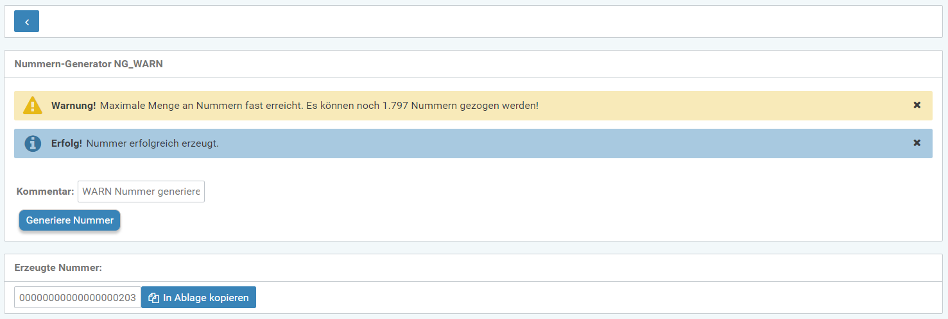Click the yellow warning triangle icon
Screen dimensions: 948x319
point(32,106)
